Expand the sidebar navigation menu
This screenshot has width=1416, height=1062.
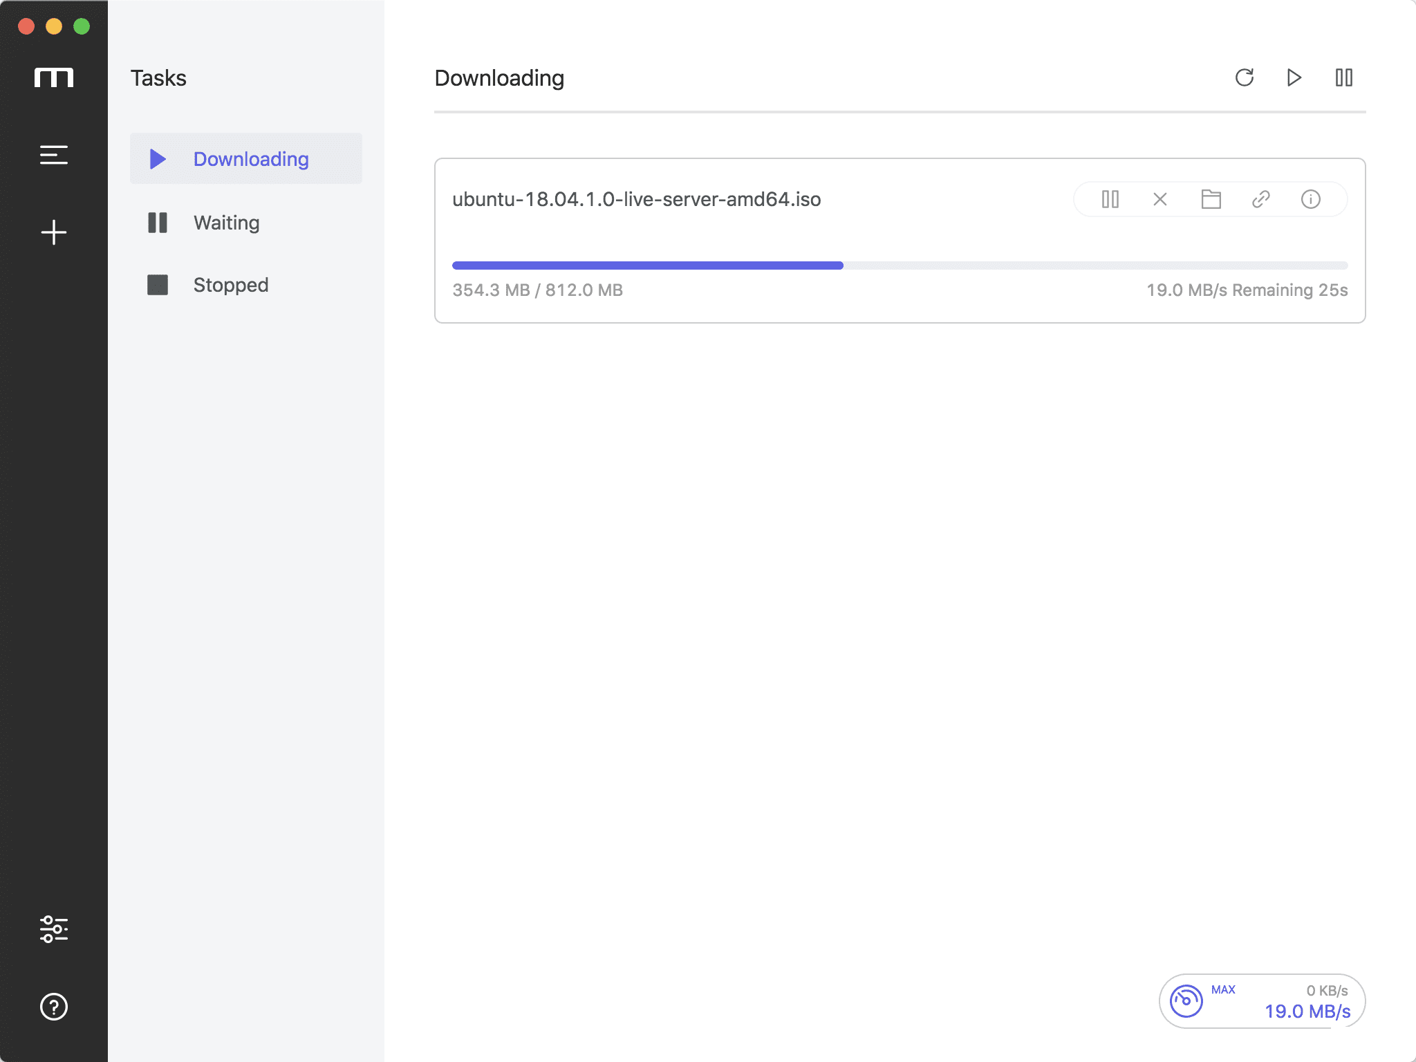[53, 155]
